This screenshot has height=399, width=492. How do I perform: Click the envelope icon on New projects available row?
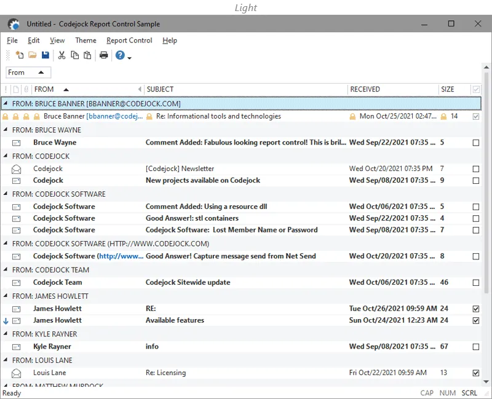click(x=17, y=181)
